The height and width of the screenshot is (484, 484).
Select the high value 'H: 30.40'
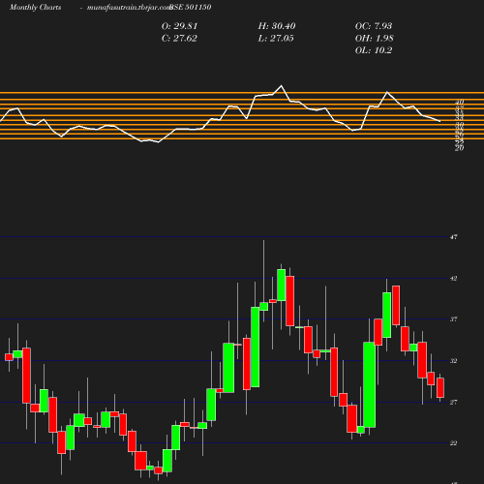click(x=277, y=26)
